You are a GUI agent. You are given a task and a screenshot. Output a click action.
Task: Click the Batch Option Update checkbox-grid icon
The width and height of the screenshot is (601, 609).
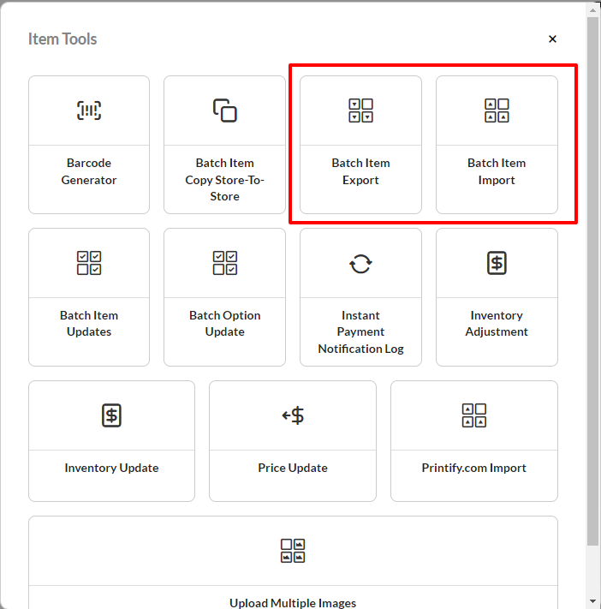point(225,263)
